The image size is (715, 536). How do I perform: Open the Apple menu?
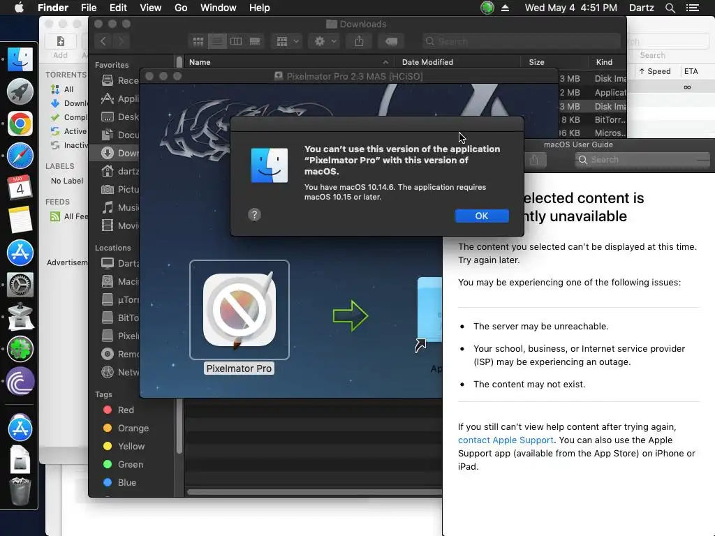(19, 8)
